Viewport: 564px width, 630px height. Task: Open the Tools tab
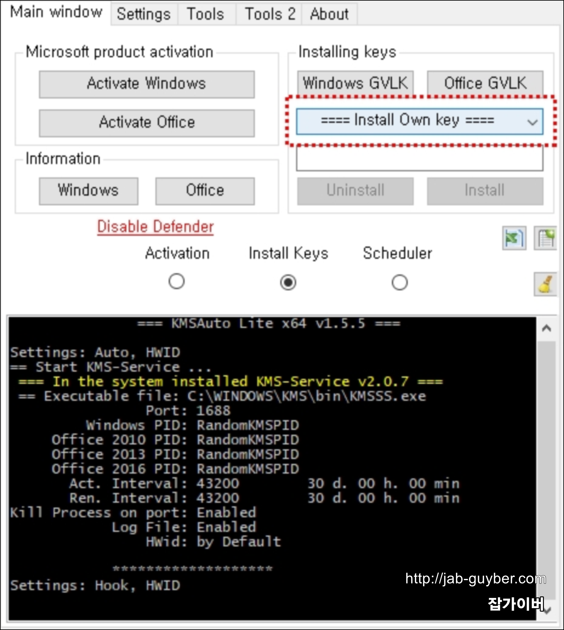(x=206, y=14)
